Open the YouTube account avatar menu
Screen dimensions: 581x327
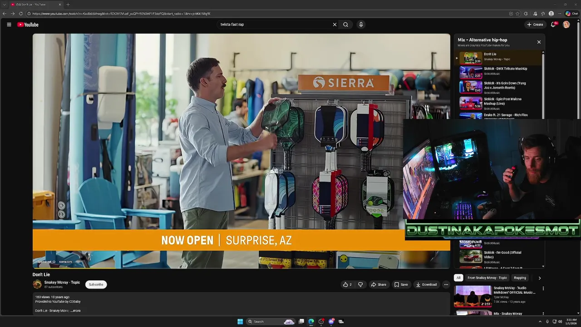(566, 25)
